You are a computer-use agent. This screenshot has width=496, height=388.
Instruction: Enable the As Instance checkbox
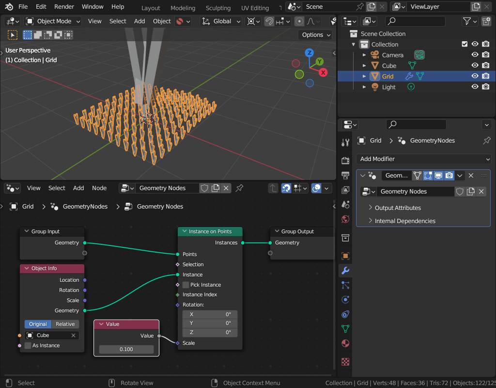pos(28,345)
